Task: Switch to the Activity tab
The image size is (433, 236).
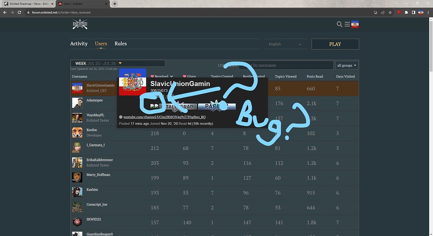Action: coord(79,44)
